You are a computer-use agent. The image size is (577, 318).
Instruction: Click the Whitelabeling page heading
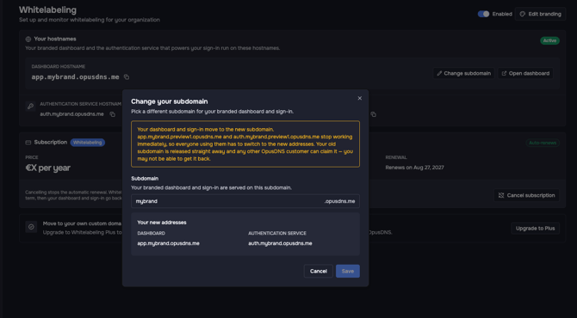(x=48, y=10)
